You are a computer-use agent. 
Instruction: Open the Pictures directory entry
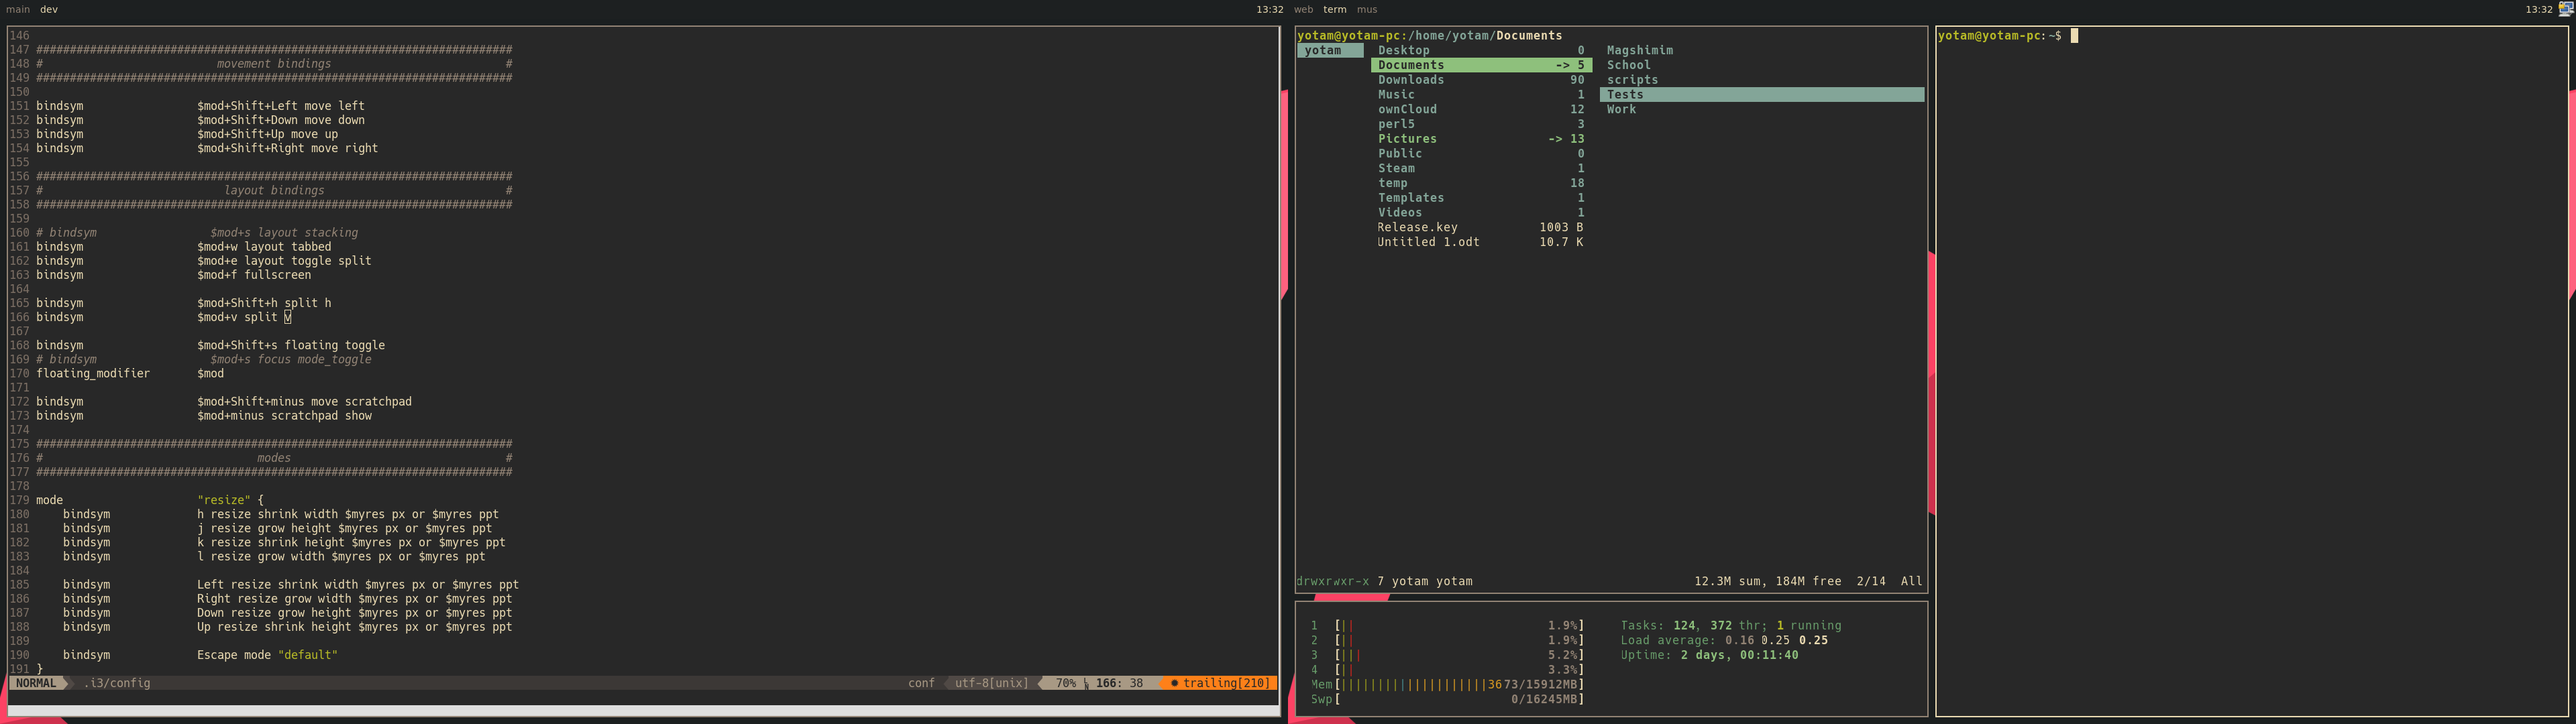[1407, 139]
